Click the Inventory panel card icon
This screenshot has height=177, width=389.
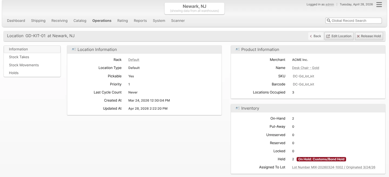click(237, 108)
